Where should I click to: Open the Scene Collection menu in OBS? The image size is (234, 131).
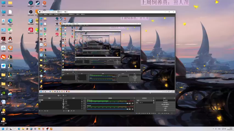[71, 14]
